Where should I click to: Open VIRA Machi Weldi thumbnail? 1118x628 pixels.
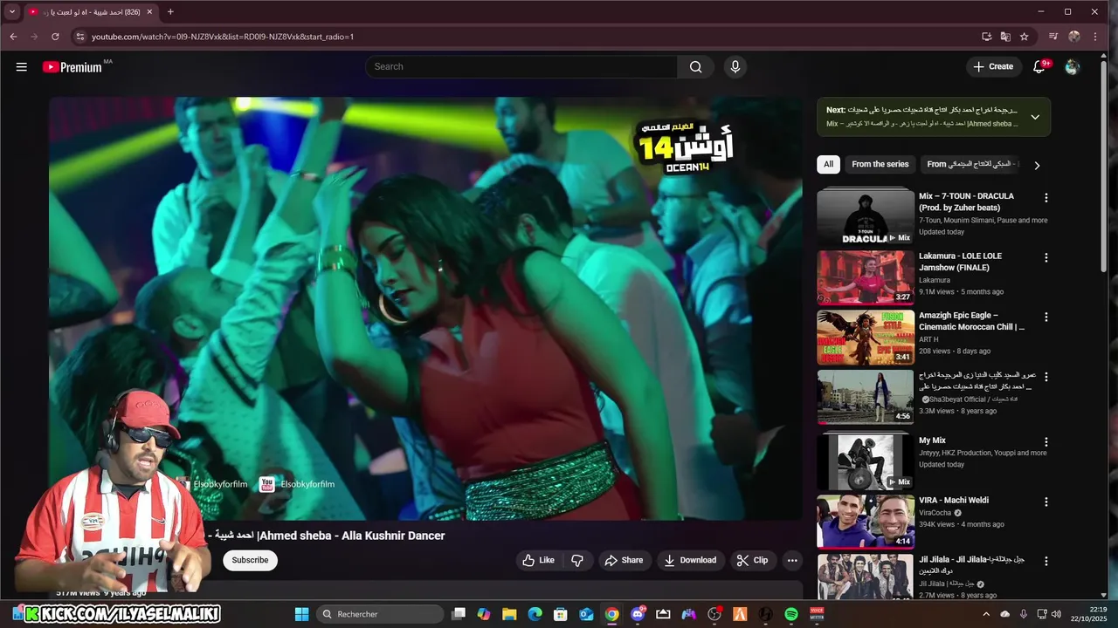click(866, 521)
